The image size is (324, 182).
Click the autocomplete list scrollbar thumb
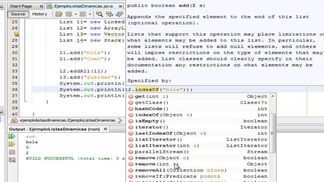tap(273, 133)
